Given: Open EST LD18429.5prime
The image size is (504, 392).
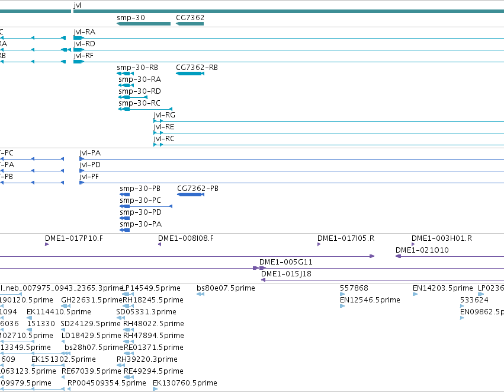Looking at the screenshot, I should (x=91, y=336).
